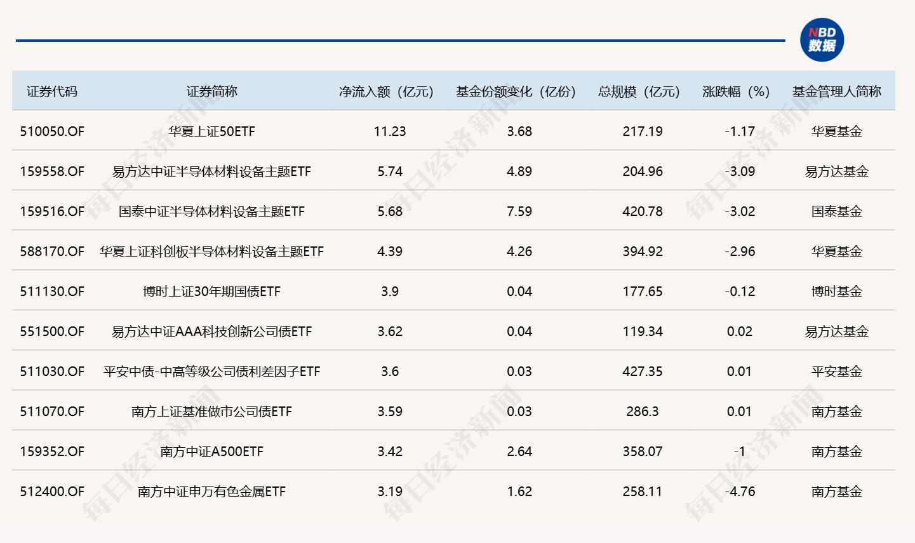Select net inflow value 3.9
915x543 pixels.
tap(390, 292)
